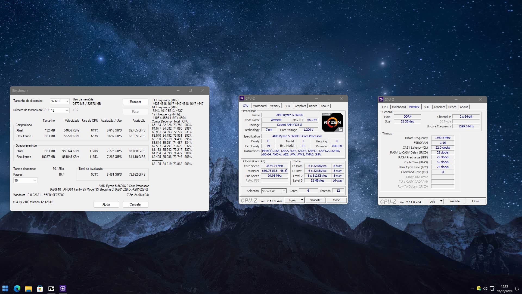The image size is (522, 294).
Task: Switch to Mainboard tab in the CPU window
Action: click(260, 106)
